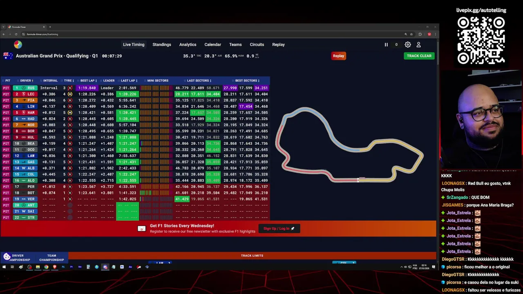Screen dimensions: 523x294
Task: Click LEC last lap 1:20.226
Action: coord(127,94)
